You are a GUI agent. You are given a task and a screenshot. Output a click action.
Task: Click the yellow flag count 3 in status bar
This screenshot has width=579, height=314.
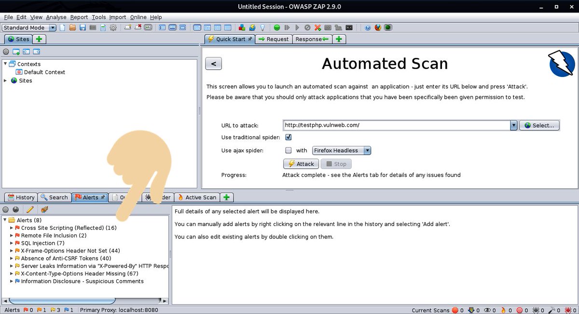55,310
